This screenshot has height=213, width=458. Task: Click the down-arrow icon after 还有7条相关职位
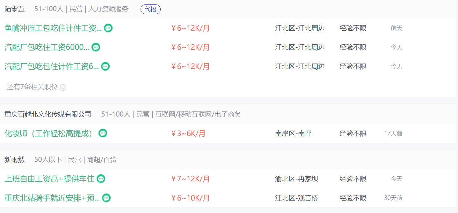coord(63,87)
